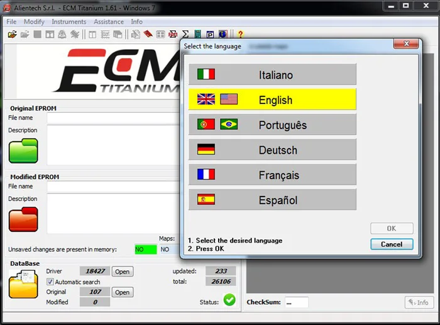Cancel the language selection dialog
The width and height of the screenshot is (440, 325).
pos(392,244)
